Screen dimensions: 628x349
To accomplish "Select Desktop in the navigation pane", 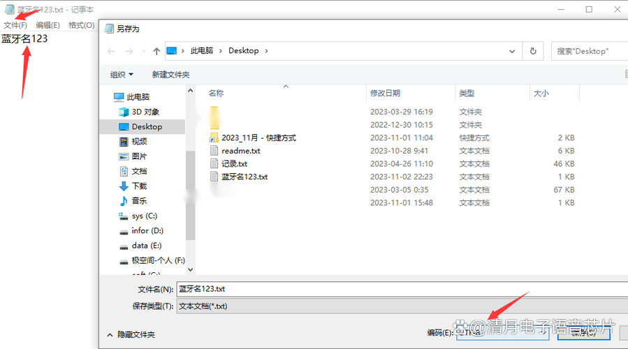I will pyautogui.click(x=147, y=126).
